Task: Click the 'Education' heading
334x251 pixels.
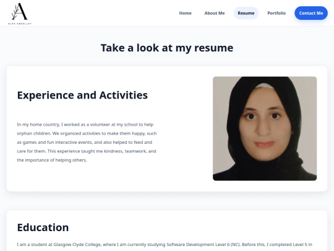Action: (x=43, y=227)
